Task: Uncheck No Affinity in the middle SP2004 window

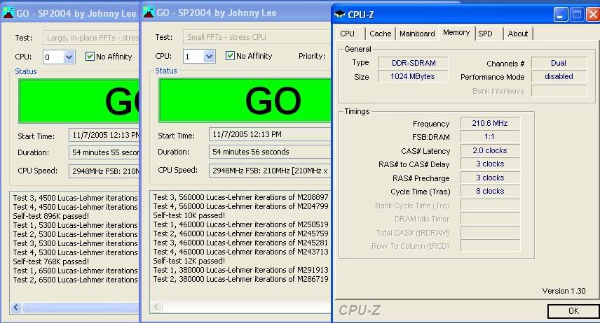Action: point(230,56)
